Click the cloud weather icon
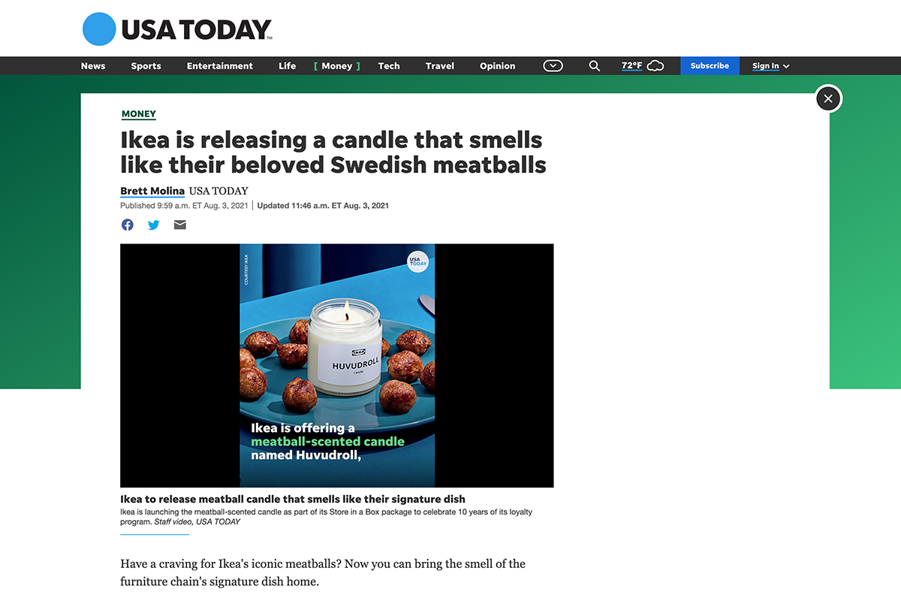The image size is (901, 601). (655, 66)
